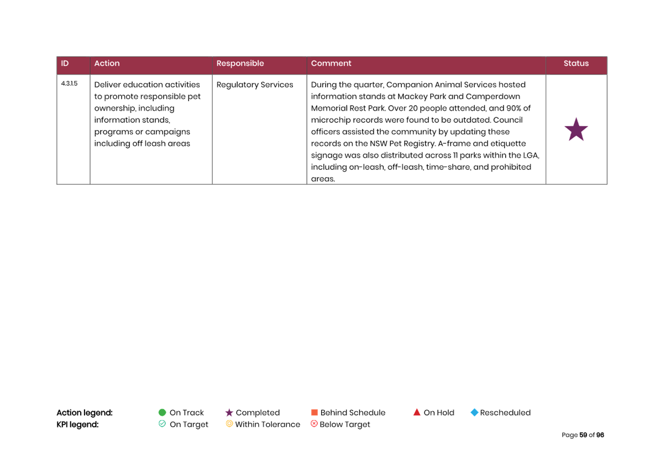Click the comment paragraph about Companion Animal Services

pyautogui.click(x=425, y=132)
